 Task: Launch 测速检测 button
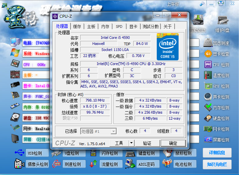click(74, 164)
